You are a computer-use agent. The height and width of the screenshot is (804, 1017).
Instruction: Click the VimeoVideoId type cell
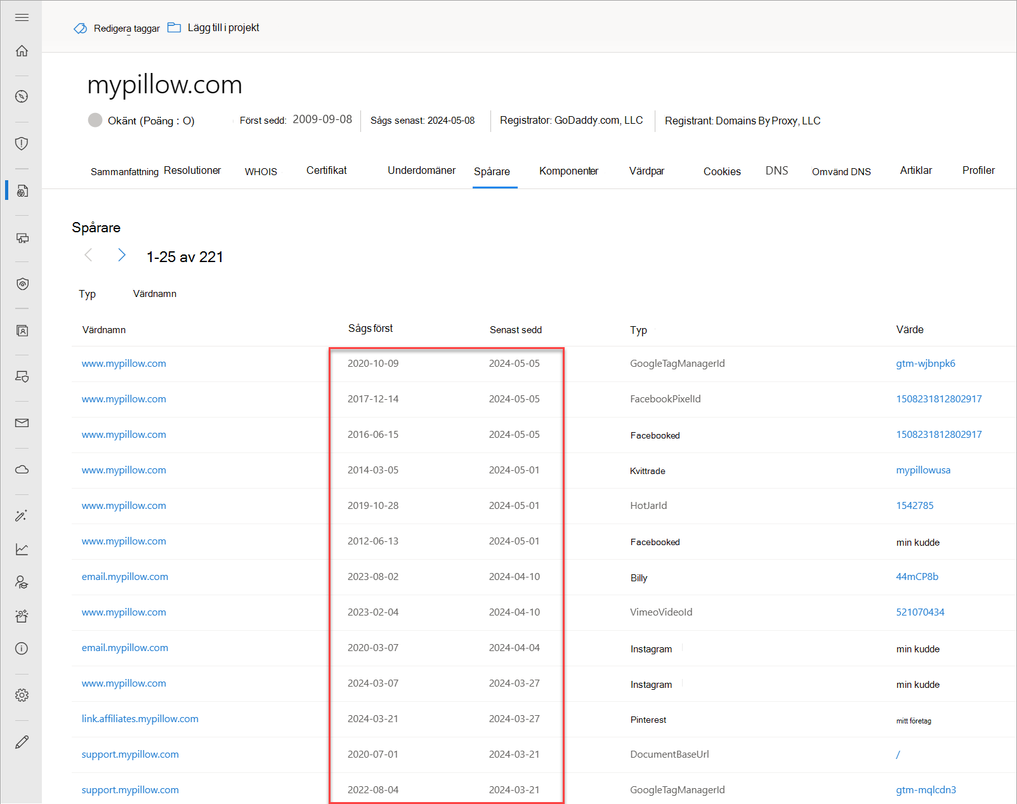pos(661,612)
